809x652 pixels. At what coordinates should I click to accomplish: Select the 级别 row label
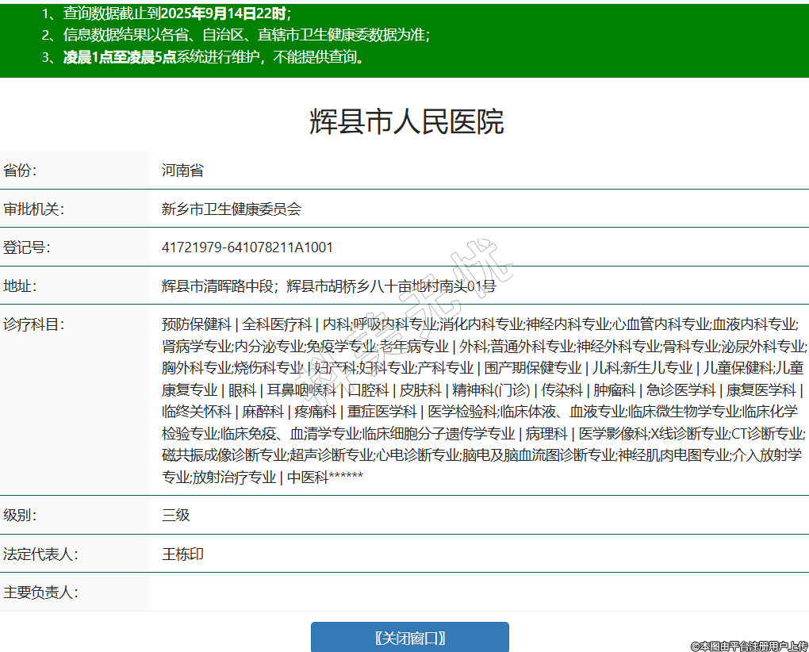pyautogui.click(x=21, y=516)
